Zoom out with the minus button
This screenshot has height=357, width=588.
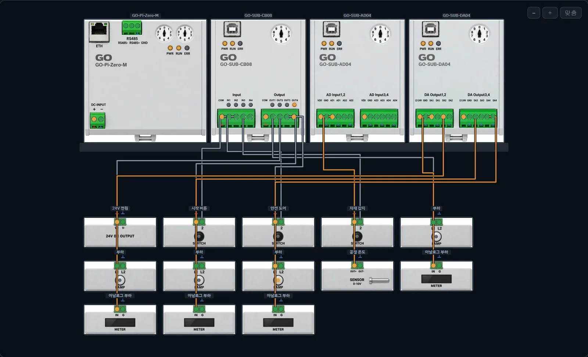pyautogui.click(x=534, y=13)
